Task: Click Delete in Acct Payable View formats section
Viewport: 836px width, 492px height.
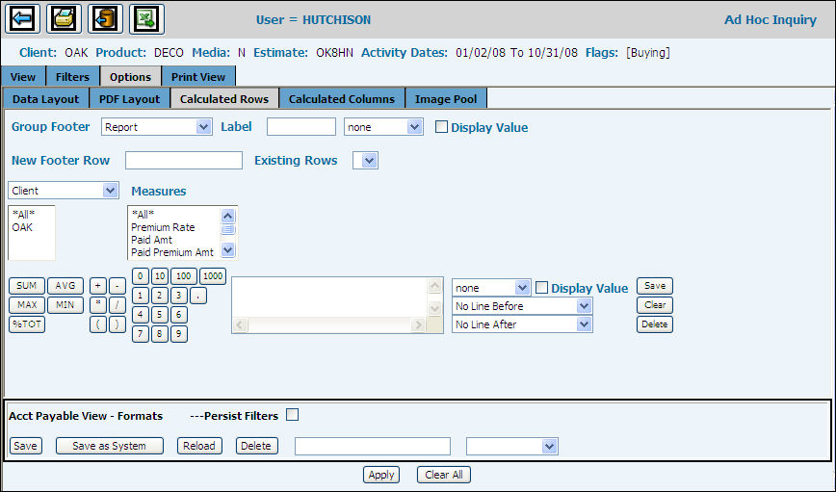Action: 256,446
